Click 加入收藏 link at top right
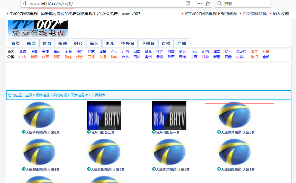296x183 pixels. [280, 14]
